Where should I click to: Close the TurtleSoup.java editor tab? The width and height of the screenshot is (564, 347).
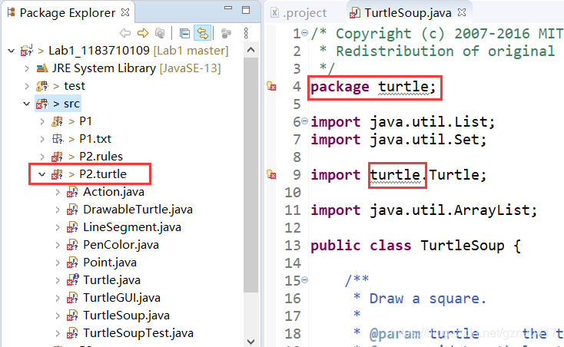462,12
